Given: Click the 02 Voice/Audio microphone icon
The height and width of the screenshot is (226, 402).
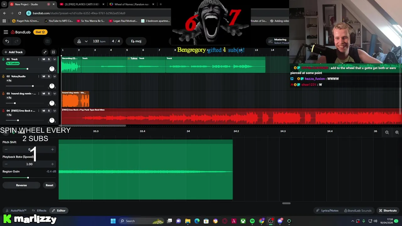Looking at the screenshot, I should click(x=3, y=76).
